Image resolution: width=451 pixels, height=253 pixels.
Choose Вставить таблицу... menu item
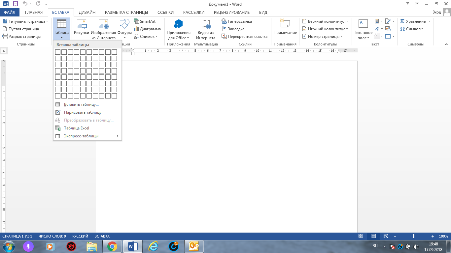tap(87, 104)
